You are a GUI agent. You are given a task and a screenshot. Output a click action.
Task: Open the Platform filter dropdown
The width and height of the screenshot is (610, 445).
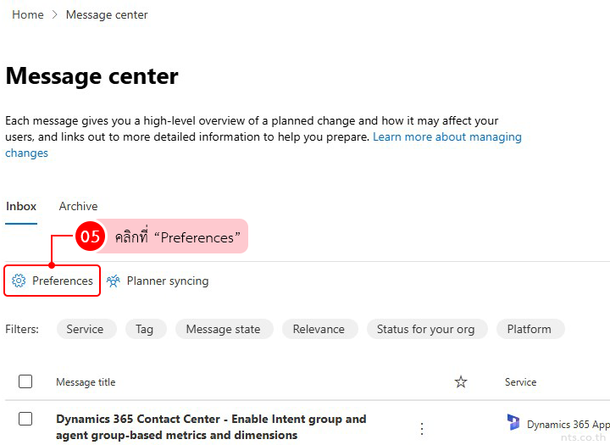click(529, 329)
